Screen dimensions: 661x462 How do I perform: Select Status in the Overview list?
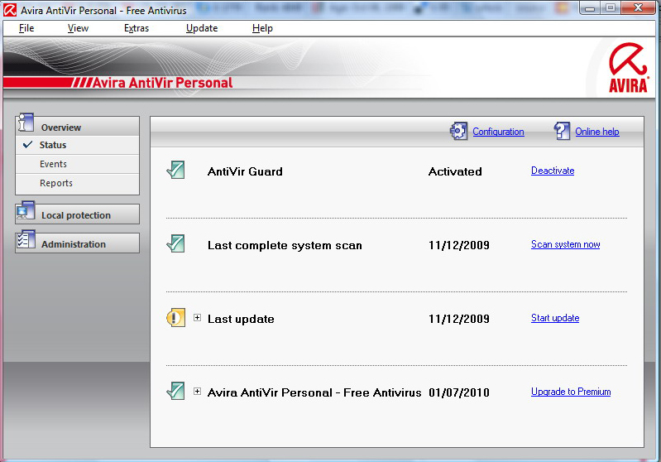coord(77,145)
